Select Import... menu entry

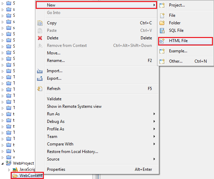pos(96,71)
